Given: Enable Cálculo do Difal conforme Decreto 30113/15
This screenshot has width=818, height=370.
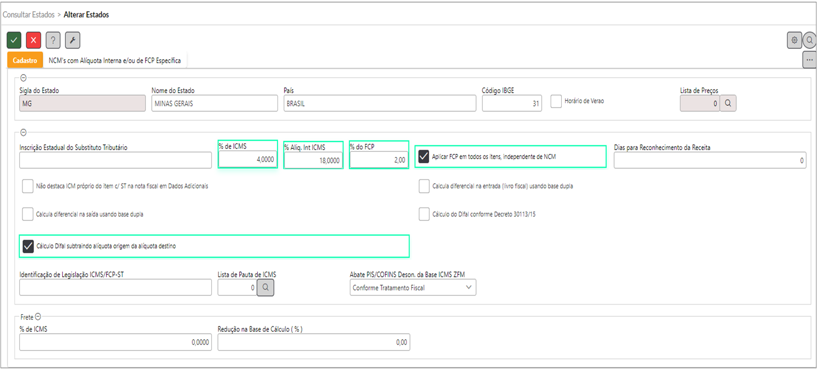Looking at the screenshot, I should tap(424, 214).
